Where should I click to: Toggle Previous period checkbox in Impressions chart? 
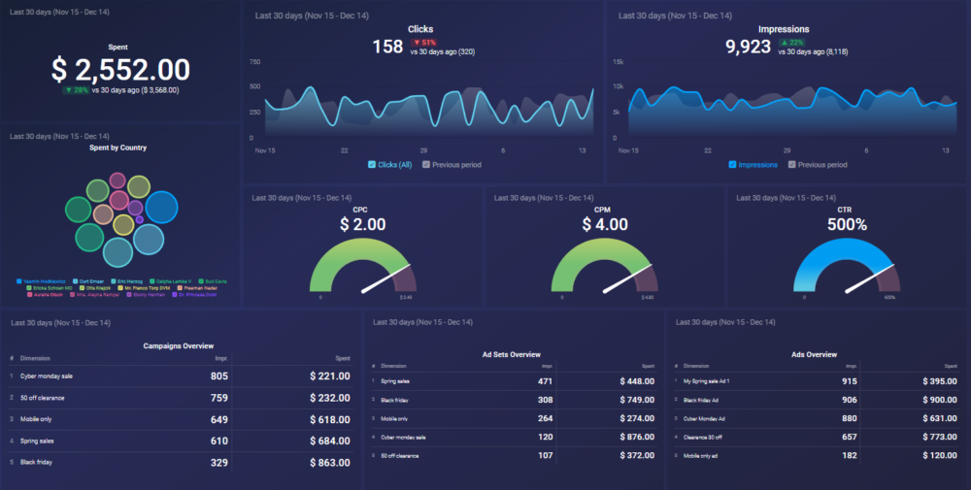pos(792,165)
